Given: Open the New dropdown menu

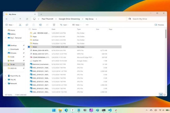Looking at the screenshot, I should coord(10,25).
